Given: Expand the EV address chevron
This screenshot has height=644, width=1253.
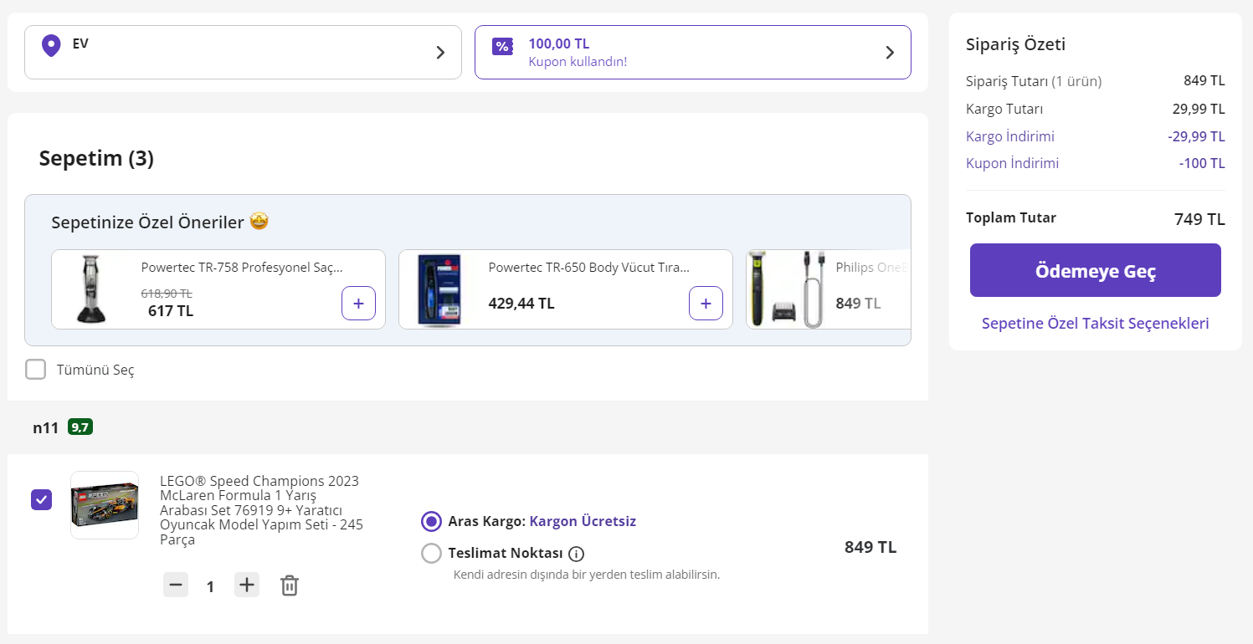Looking at the screenshot, I should click(x=441, y=53).
